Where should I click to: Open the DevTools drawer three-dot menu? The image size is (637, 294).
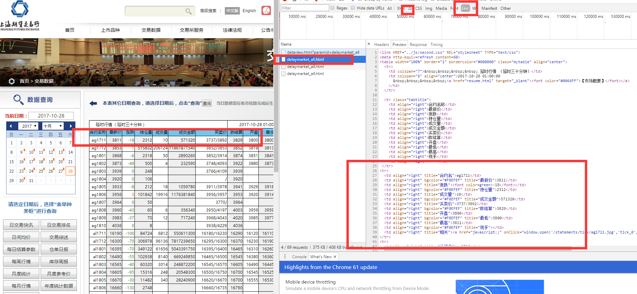point(285,256)
